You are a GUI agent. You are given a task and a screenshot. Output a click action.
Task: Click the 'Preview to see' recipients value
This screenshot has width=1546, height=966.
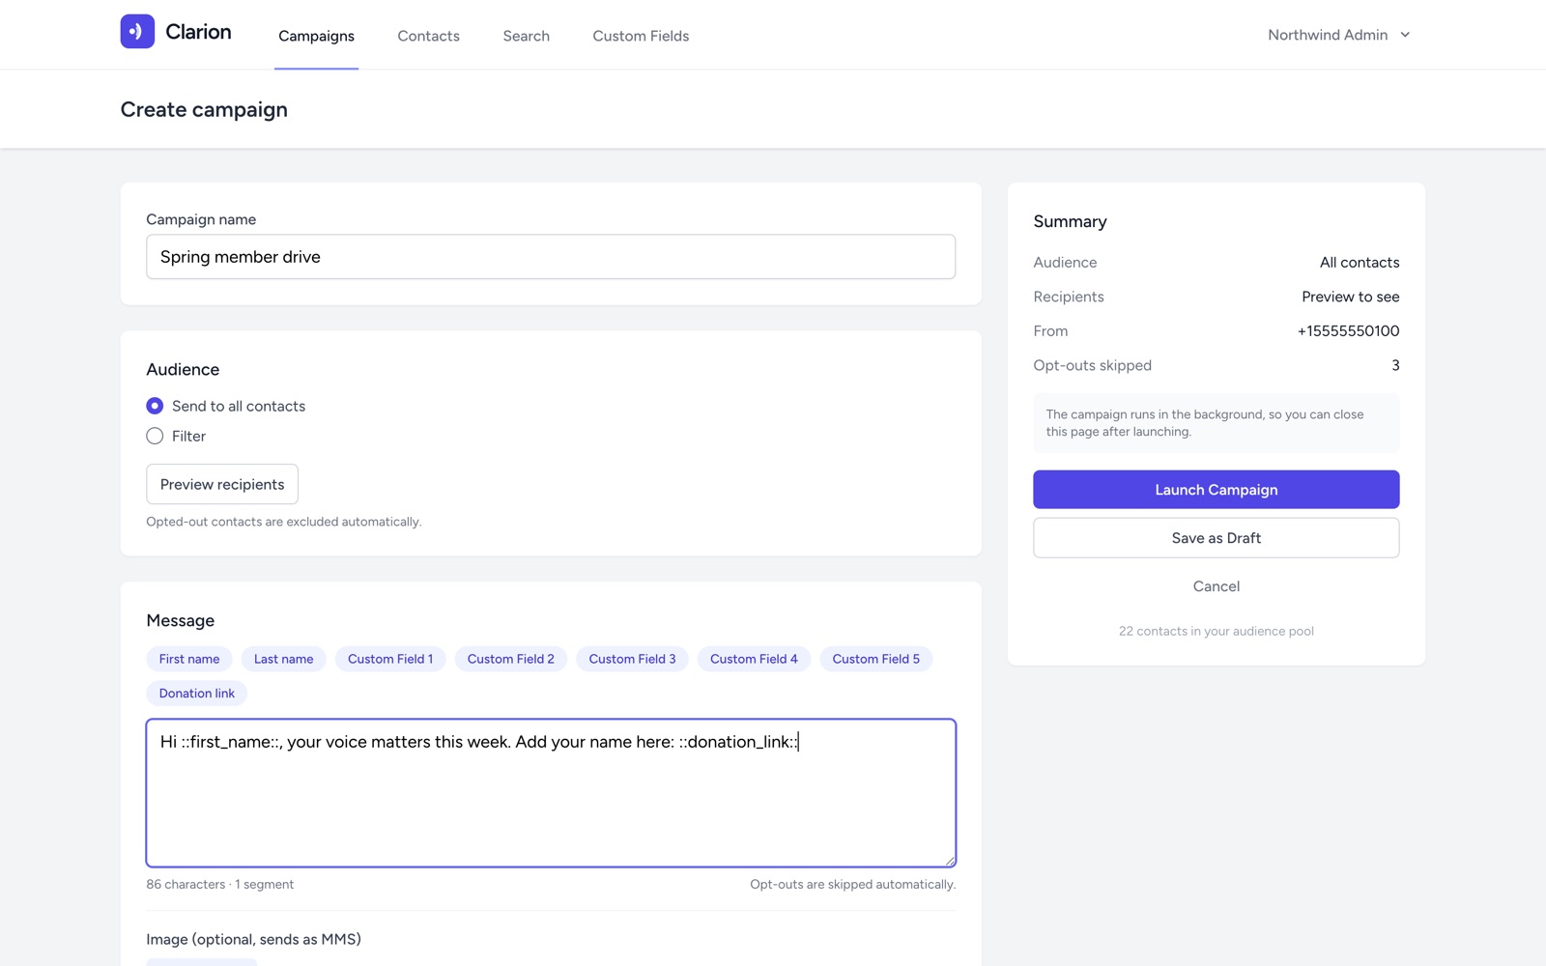(1350, 297)
